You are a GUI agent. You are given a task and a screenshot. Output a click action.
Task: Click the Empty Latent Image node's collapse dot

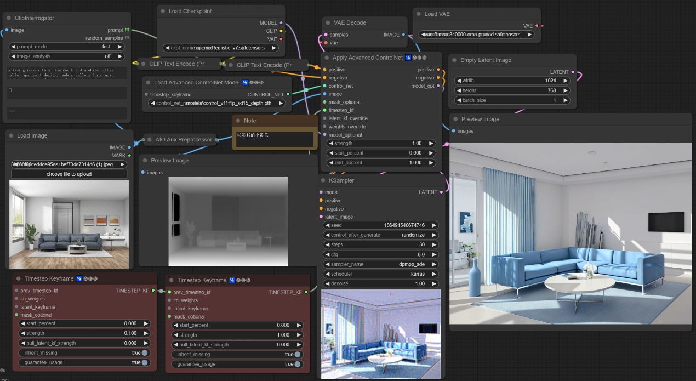(x=454, y=60)
